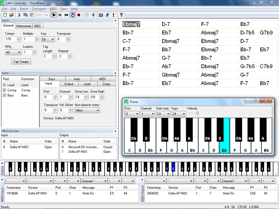
Task: Switch to the Metronome tab
Action: (24, 26)
